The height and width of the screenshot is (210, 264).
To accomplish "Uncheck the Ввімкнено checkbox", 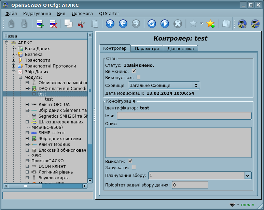I will [134, 71].
